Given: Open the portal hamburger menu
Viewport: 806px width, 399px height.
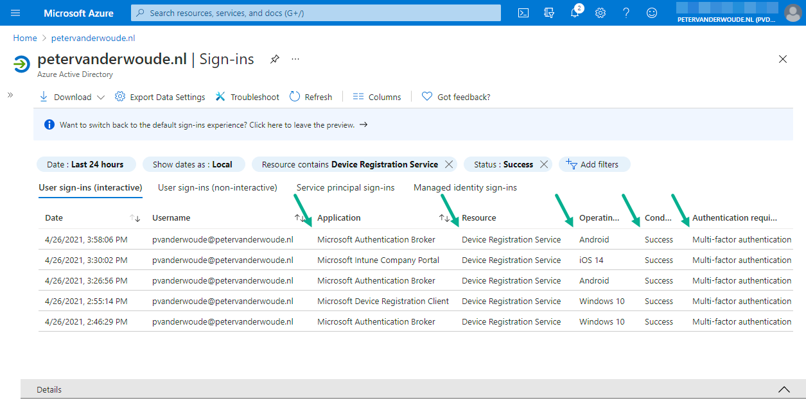Looking at the screenshot, I should pyautogui.click(x=15, y=12).
